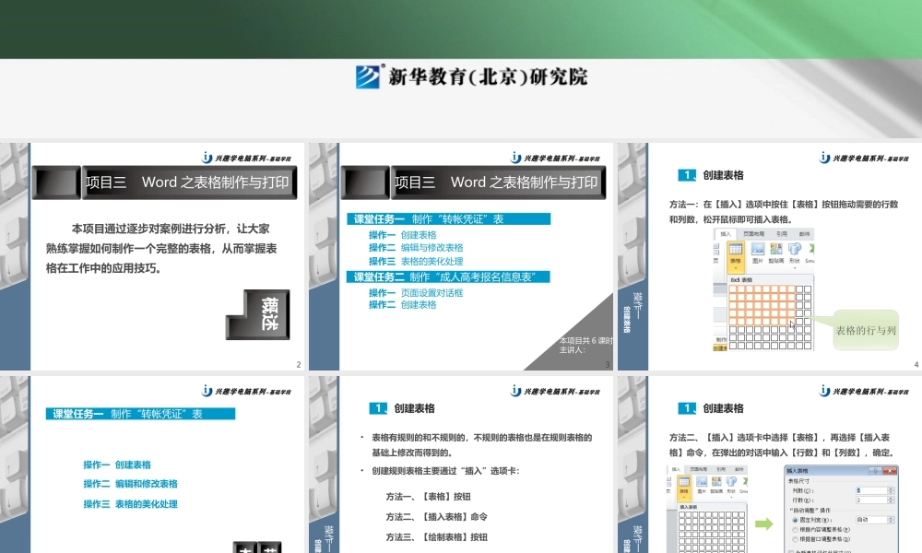Click 操作一 创建表格 in the slide 5 list
This screenshot has width=922, height=553.
click(x=117, y=465)
